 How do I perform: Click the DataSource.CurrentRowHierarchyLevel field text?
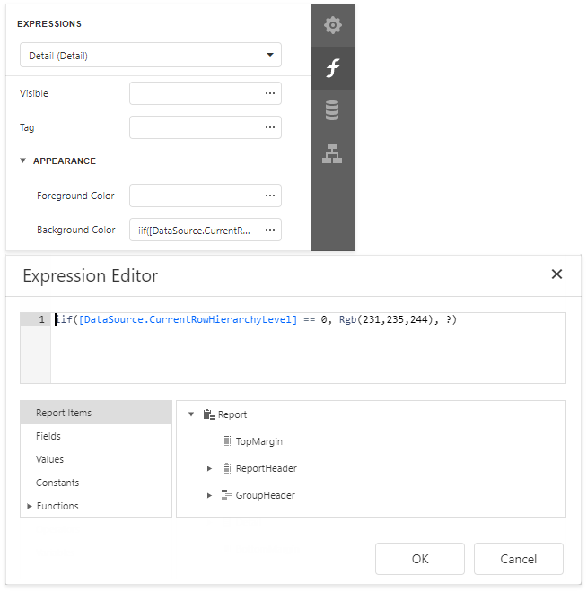[x=188, y=319]
